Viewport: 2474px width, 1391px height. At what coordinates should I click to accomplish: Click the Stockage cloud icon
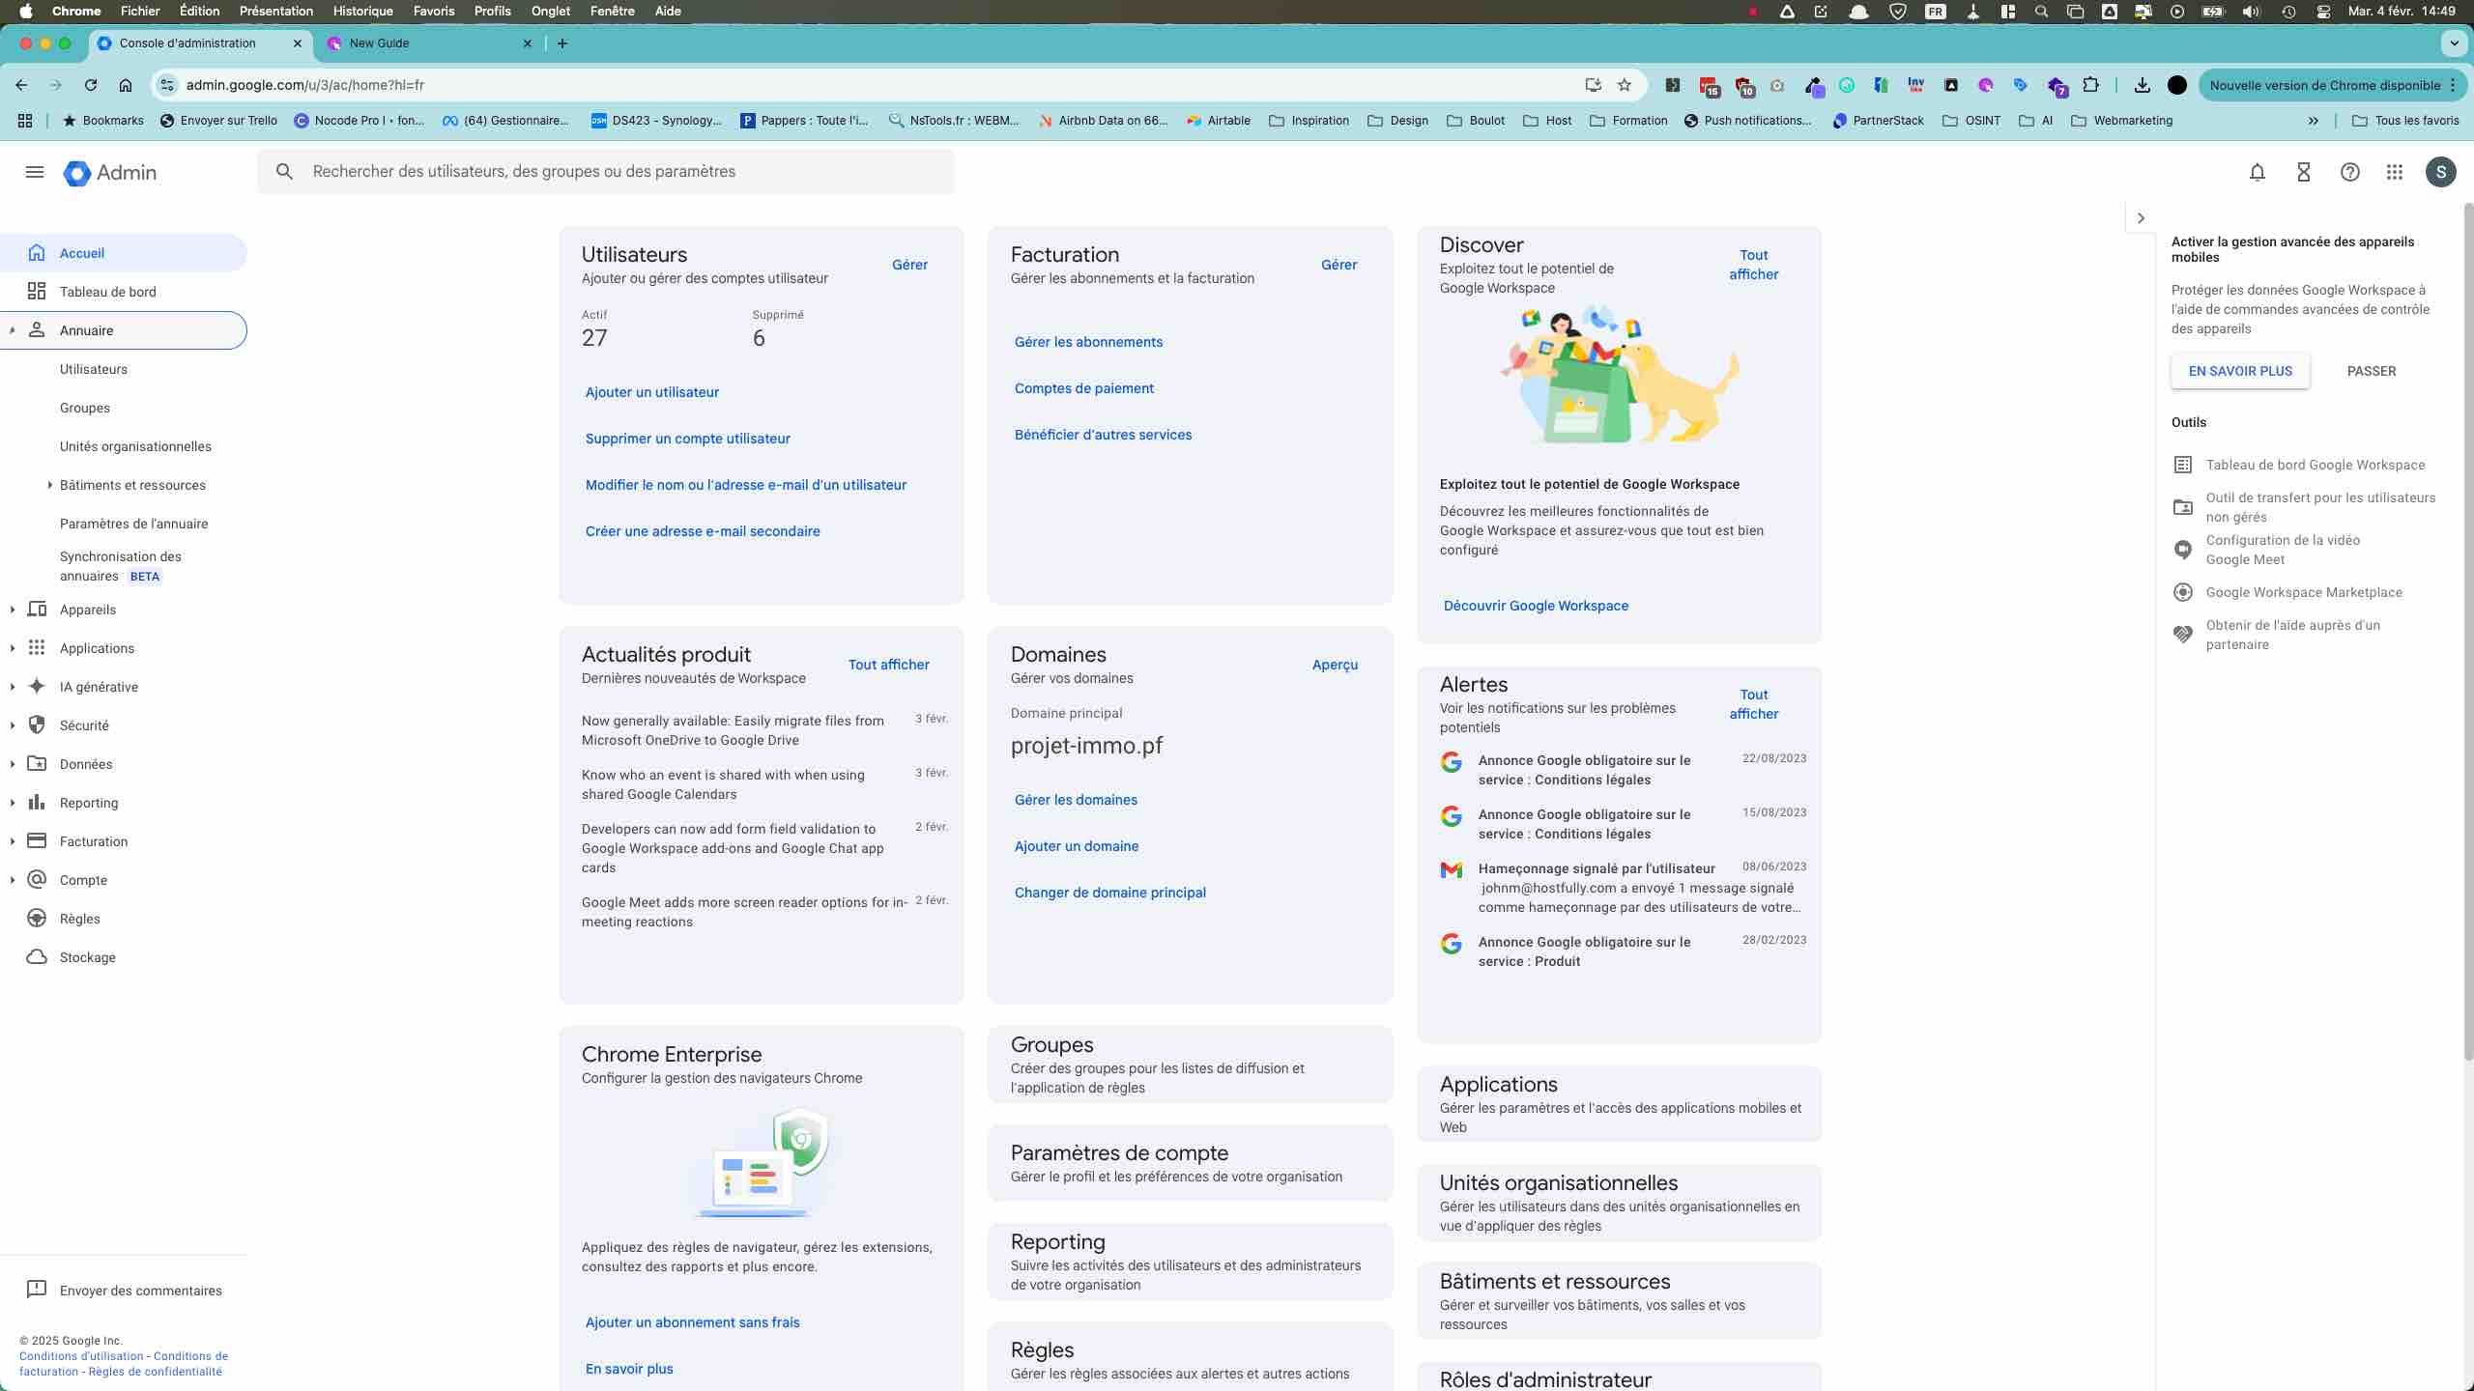coord(37,957)
